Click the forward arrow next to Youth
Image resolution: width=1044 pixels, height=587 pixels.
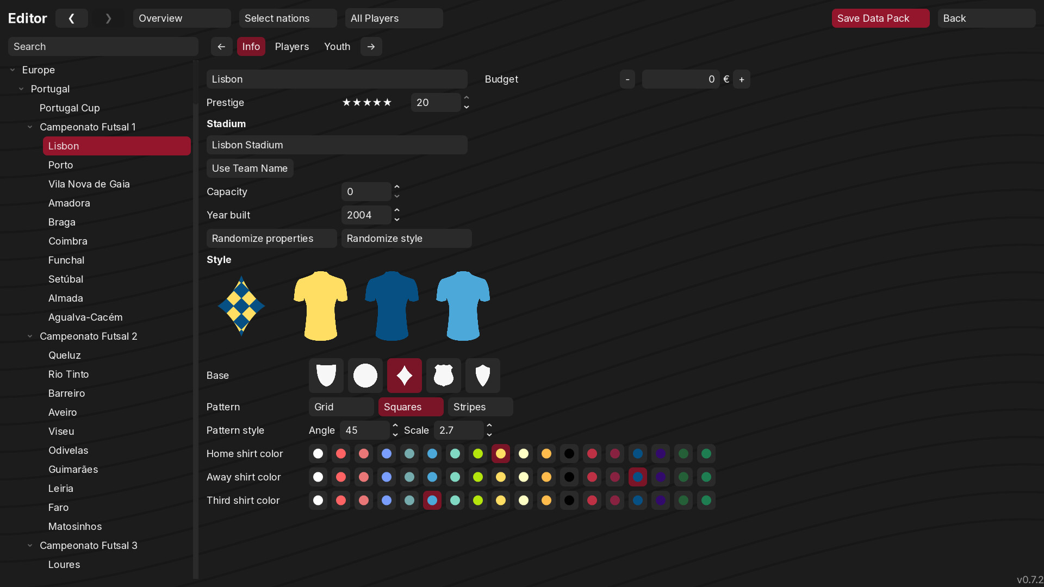(371, 46)
